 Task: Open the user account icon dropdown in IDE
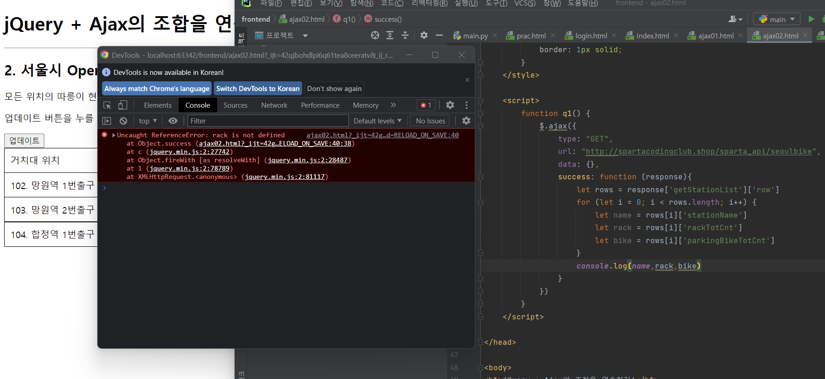(x=735, y=19)
